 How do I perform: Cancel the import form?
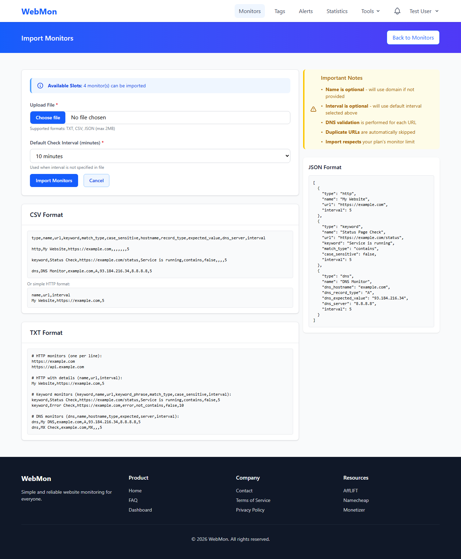pyautogui.click(x=96, y=180)
